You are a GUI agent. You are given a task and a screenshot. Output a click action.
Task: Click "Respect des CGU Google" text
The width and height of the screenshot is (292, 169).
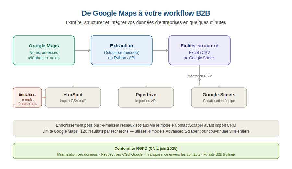(x=122, y=154)
